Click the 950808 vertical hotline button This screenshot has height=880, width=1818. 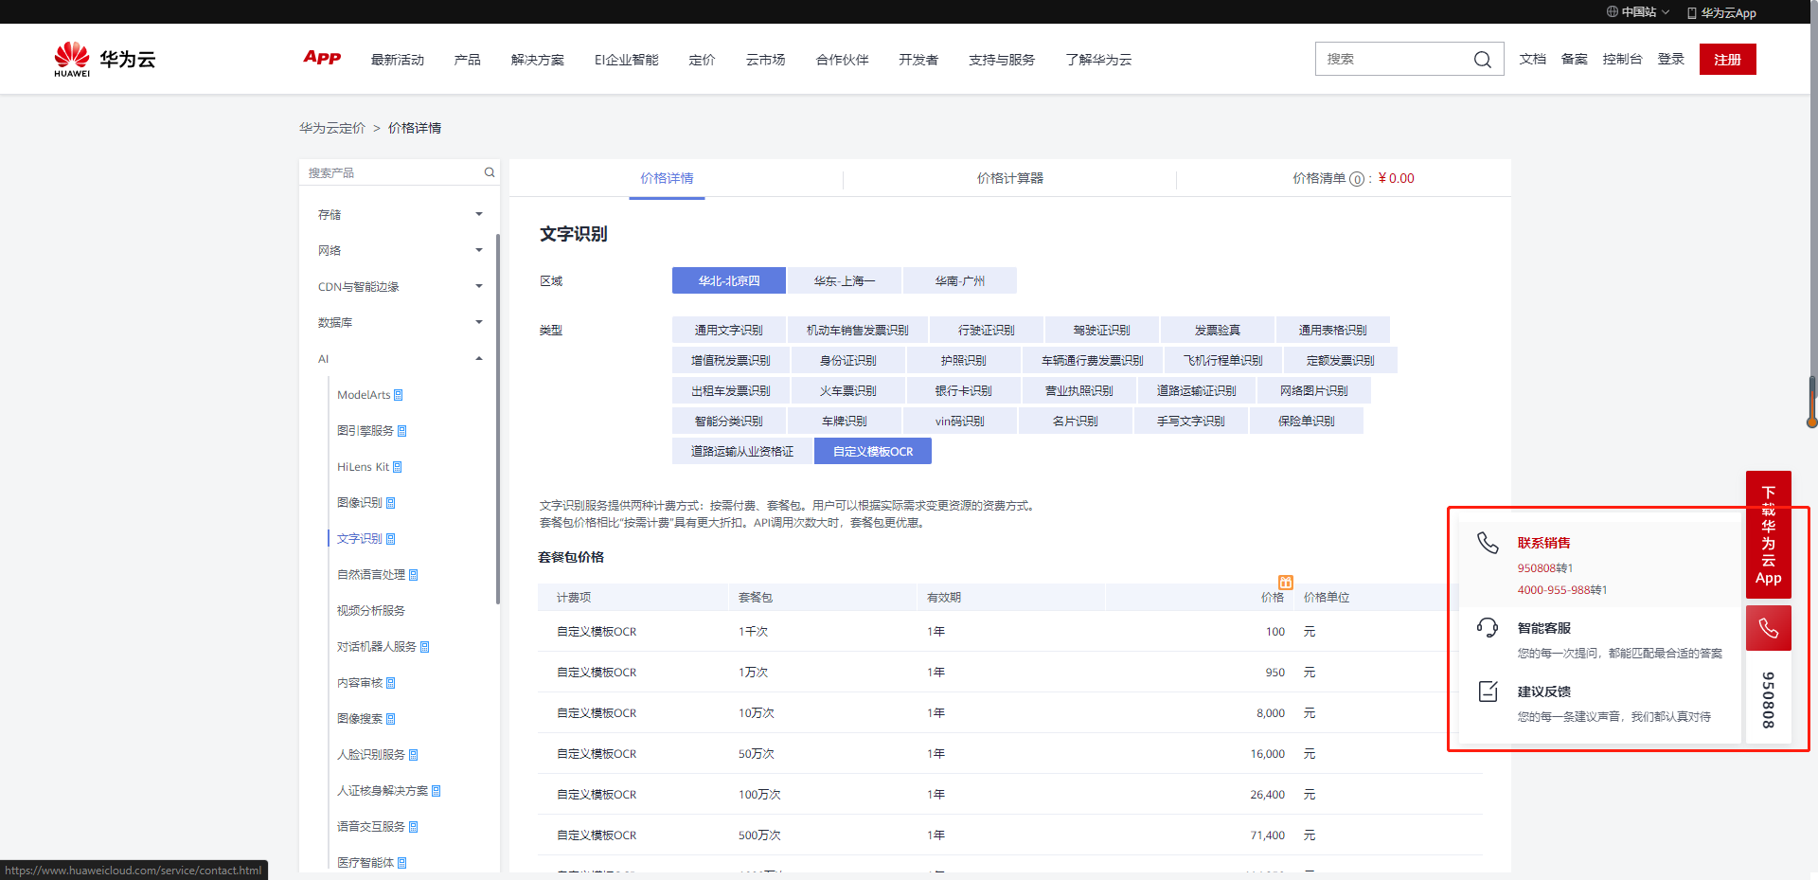click(x=1769, y=699)
